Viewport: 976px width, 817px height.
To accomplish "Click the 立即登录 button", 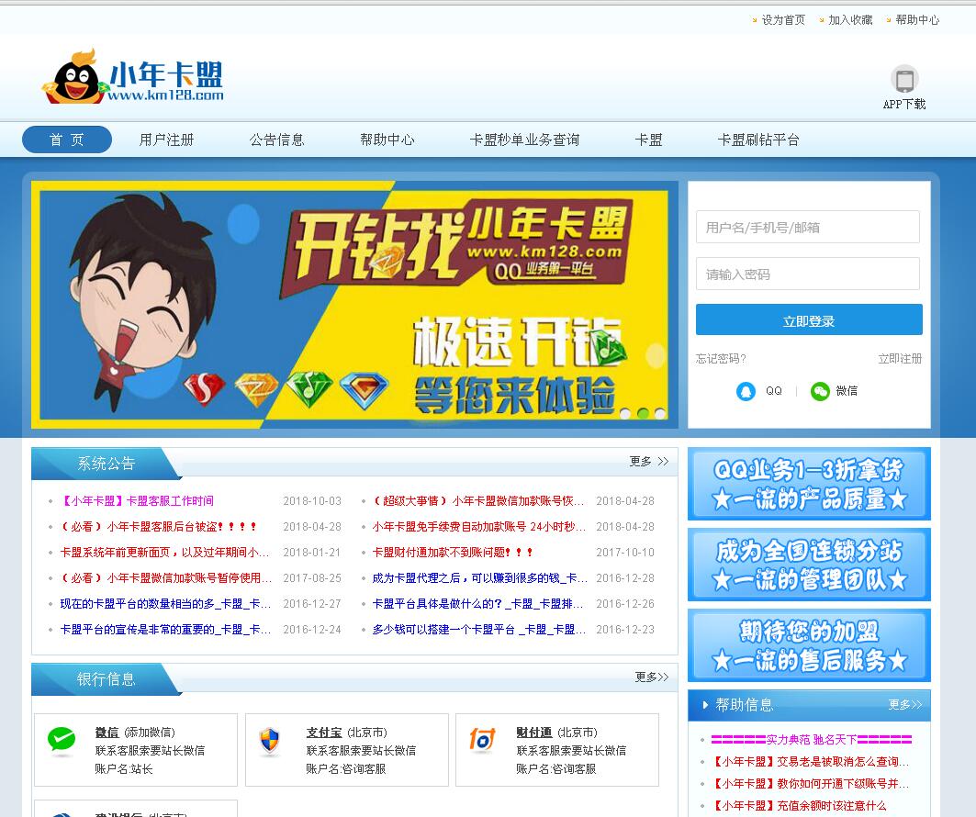I will (809, 319).
